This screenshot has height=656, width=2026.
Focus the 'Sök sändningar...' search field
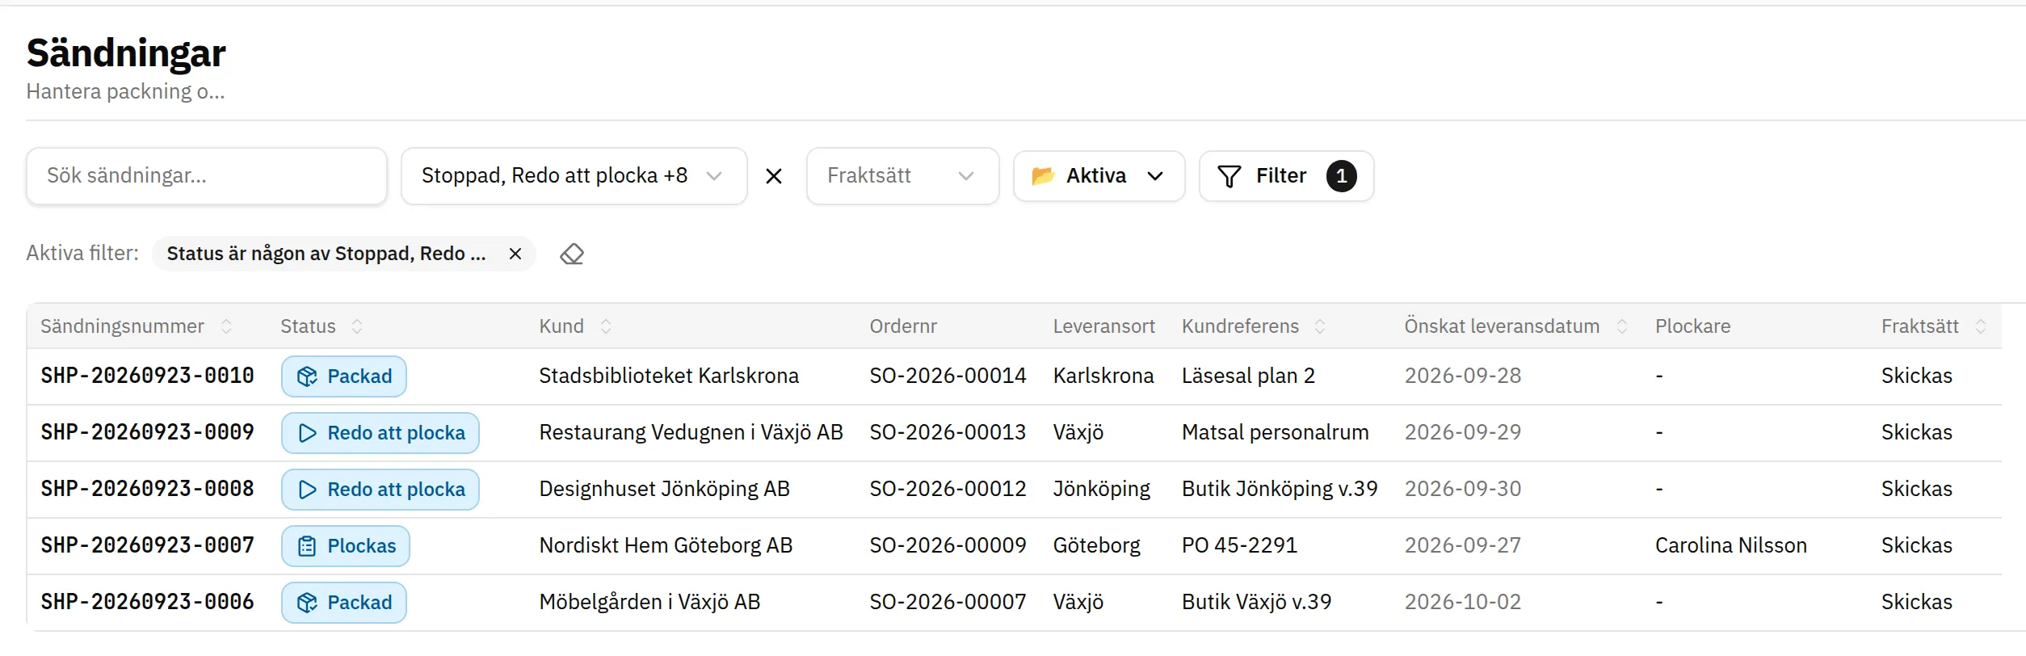point(207,176)
